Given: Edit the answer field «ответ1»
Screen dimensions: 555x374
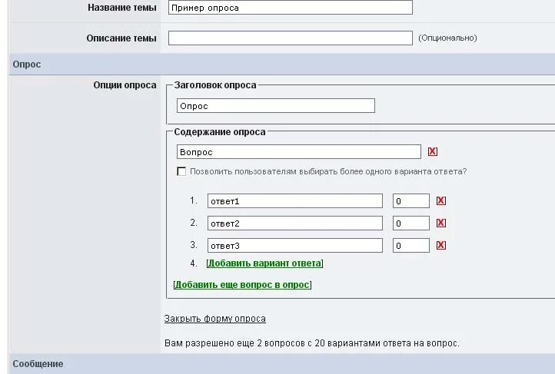Looking at the screenshot, I should pyautogui.click(x=295, y=200).
